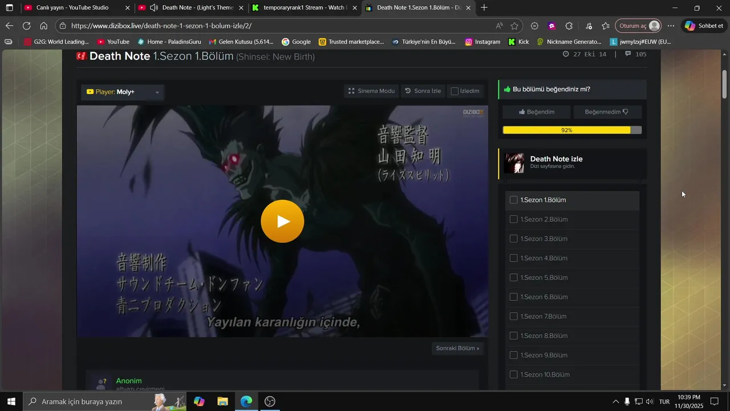The image size is (730, 411).
Task: Open the notifications center icon
Action: pos(715,402)
